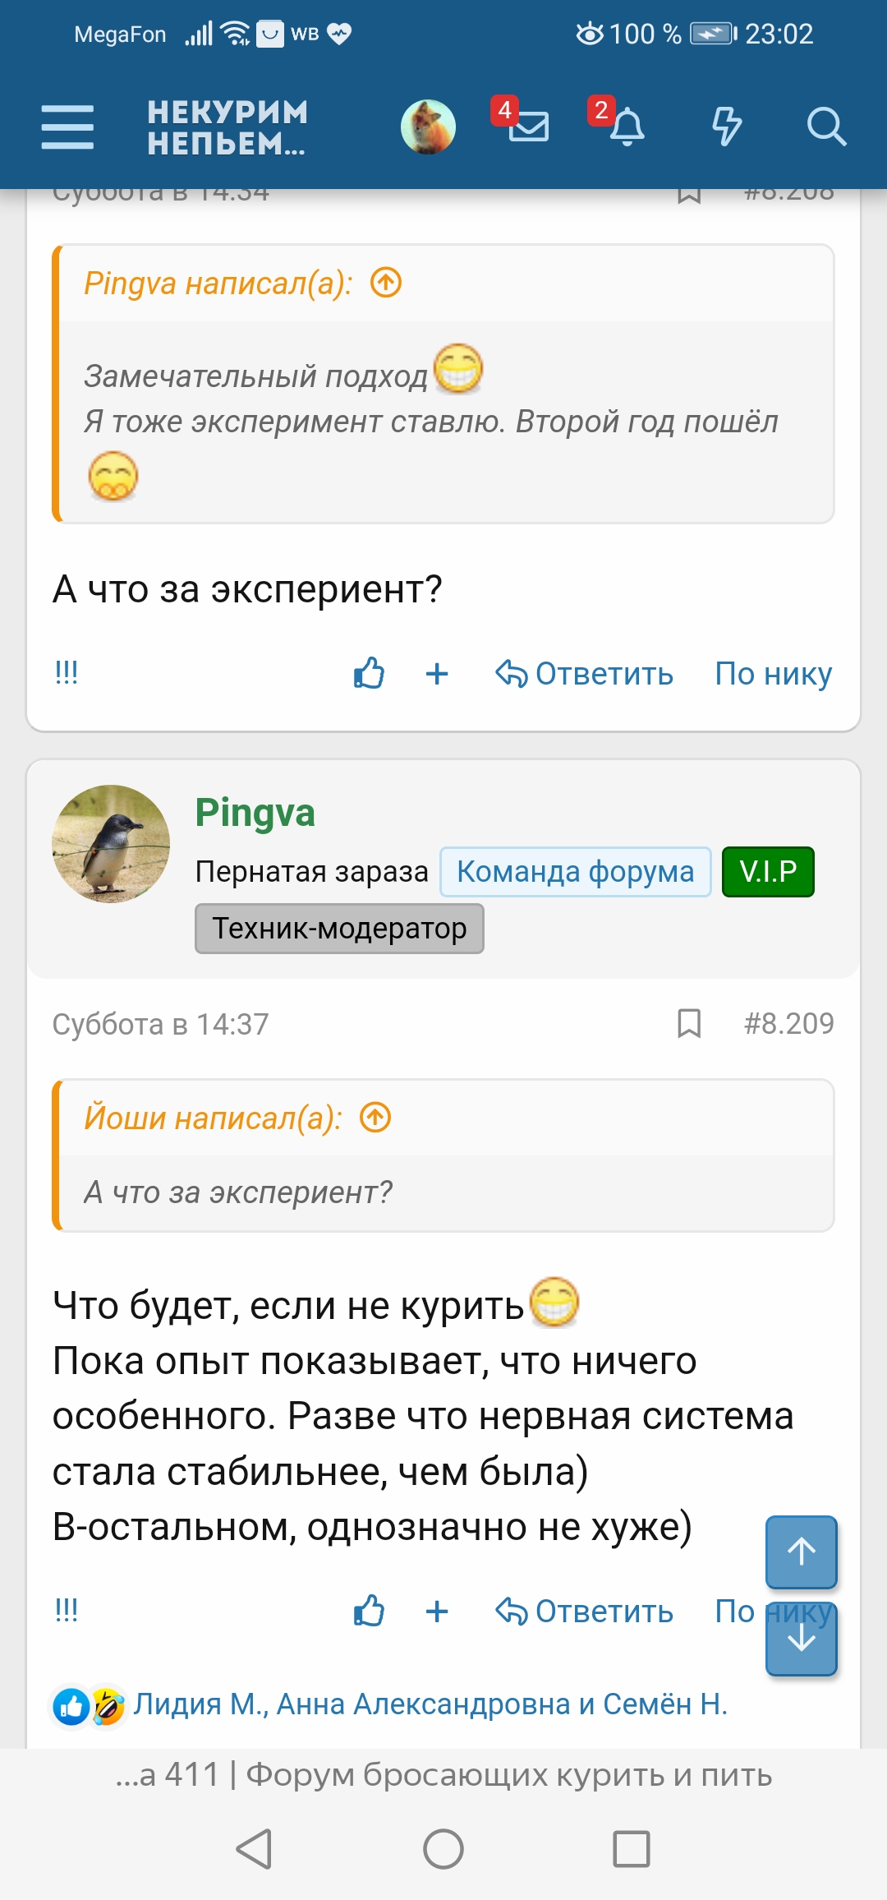Open private messages inbox envelope icon
The width and height of the screenshot is (887, 1900).
[x=527, y=127]
